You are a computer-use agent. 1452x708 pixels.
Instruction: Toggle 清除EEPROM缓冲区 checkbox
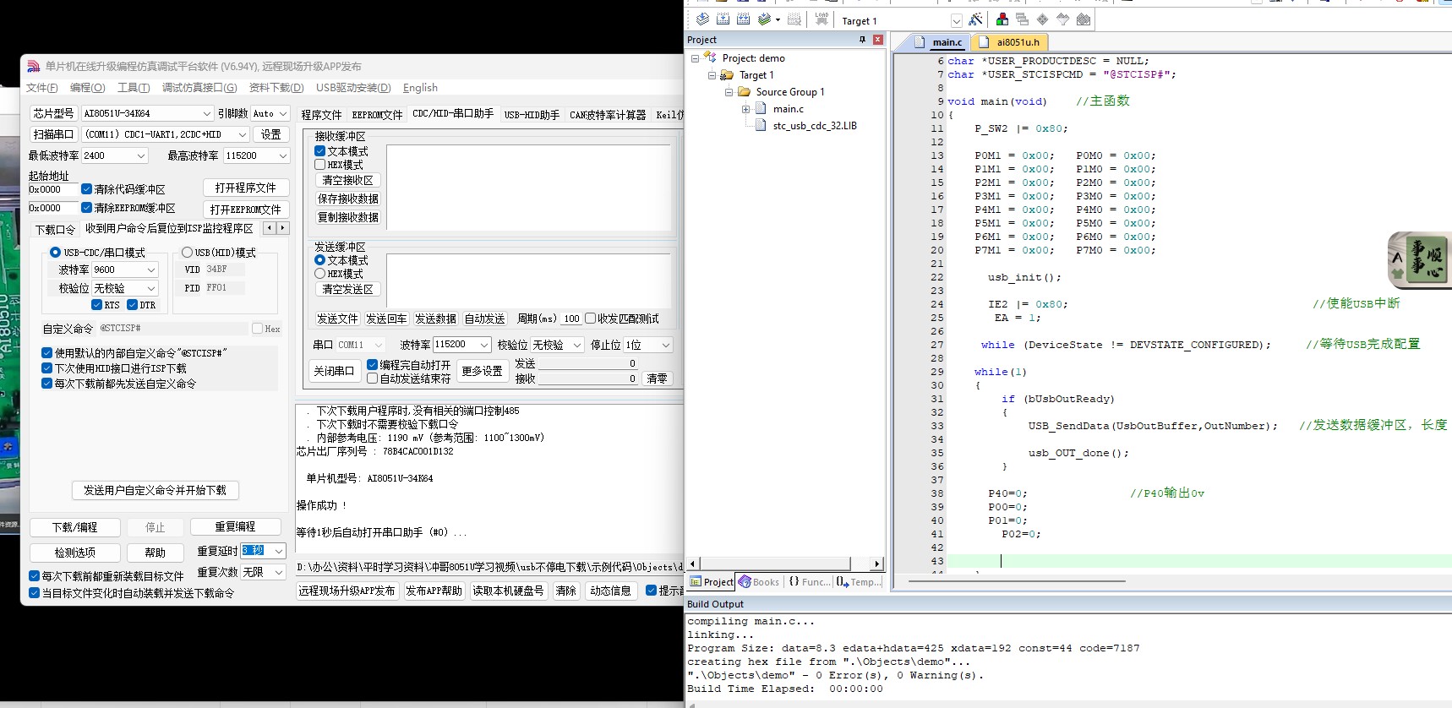(x=86, y=208)
